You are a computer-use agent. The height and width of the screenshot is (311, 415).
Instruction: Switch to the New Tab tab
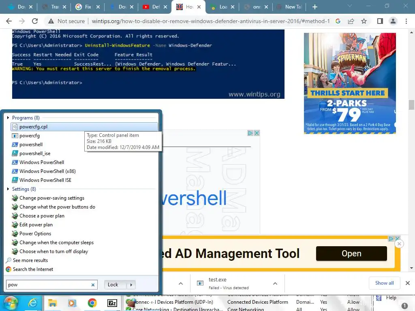[290, 7]
